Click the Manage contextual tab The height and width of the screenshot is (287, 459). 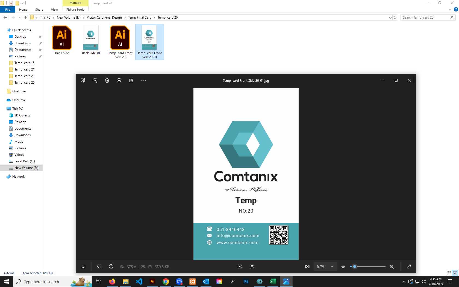(75, 3)
